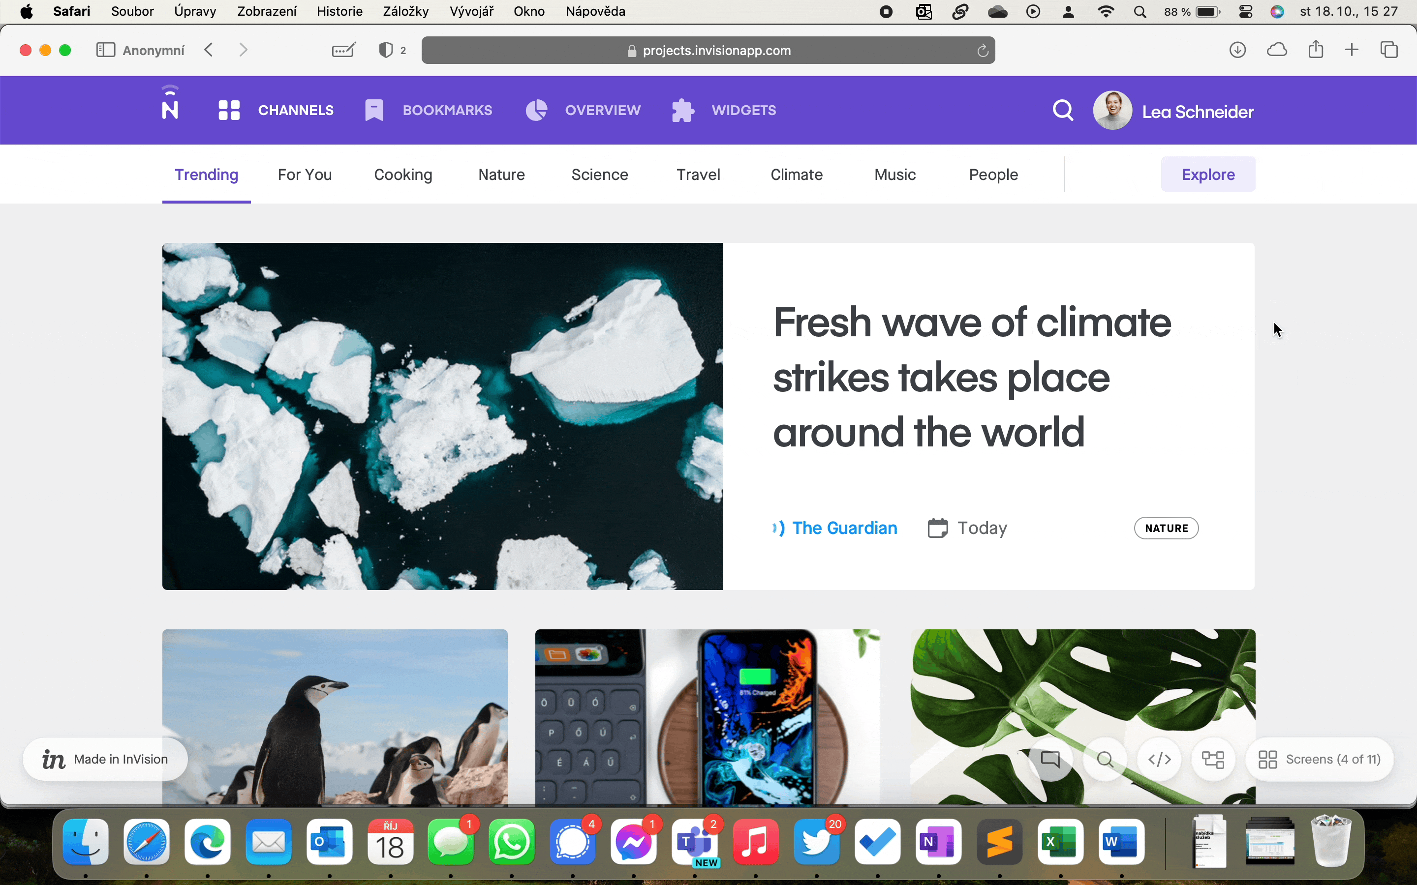Click the penguin article thumbnail
1417x885 pixels.
[335, 716]
